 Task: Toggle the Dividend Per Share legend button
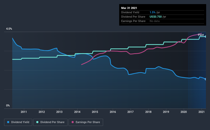tap(51, 122)
